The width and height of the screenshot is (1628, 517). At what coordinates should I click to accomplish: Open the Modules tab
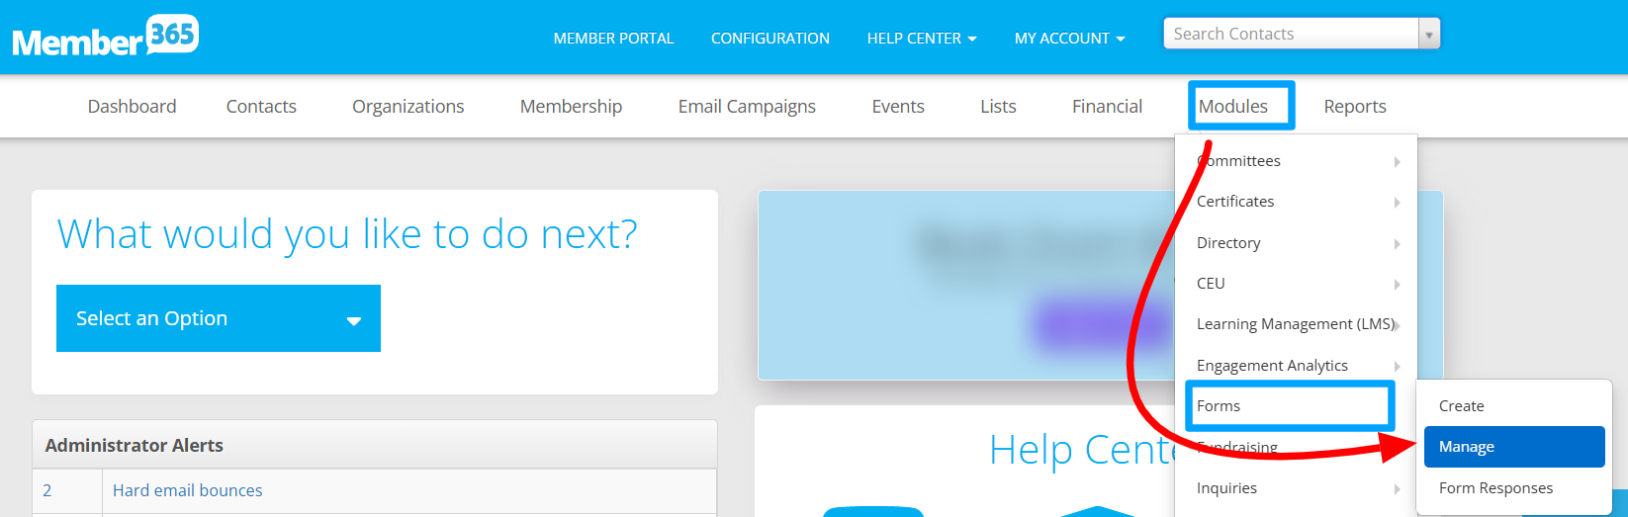click(x=1232, y=106)
